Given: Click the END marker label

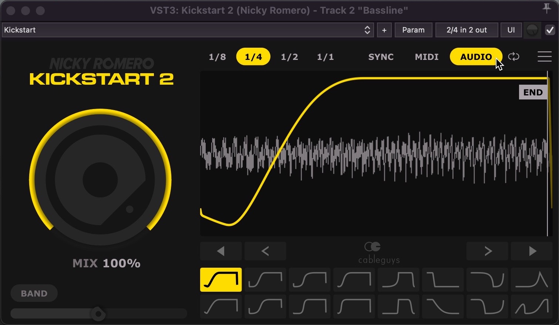Looking at the screenshot, I should [x=533, y=92].
